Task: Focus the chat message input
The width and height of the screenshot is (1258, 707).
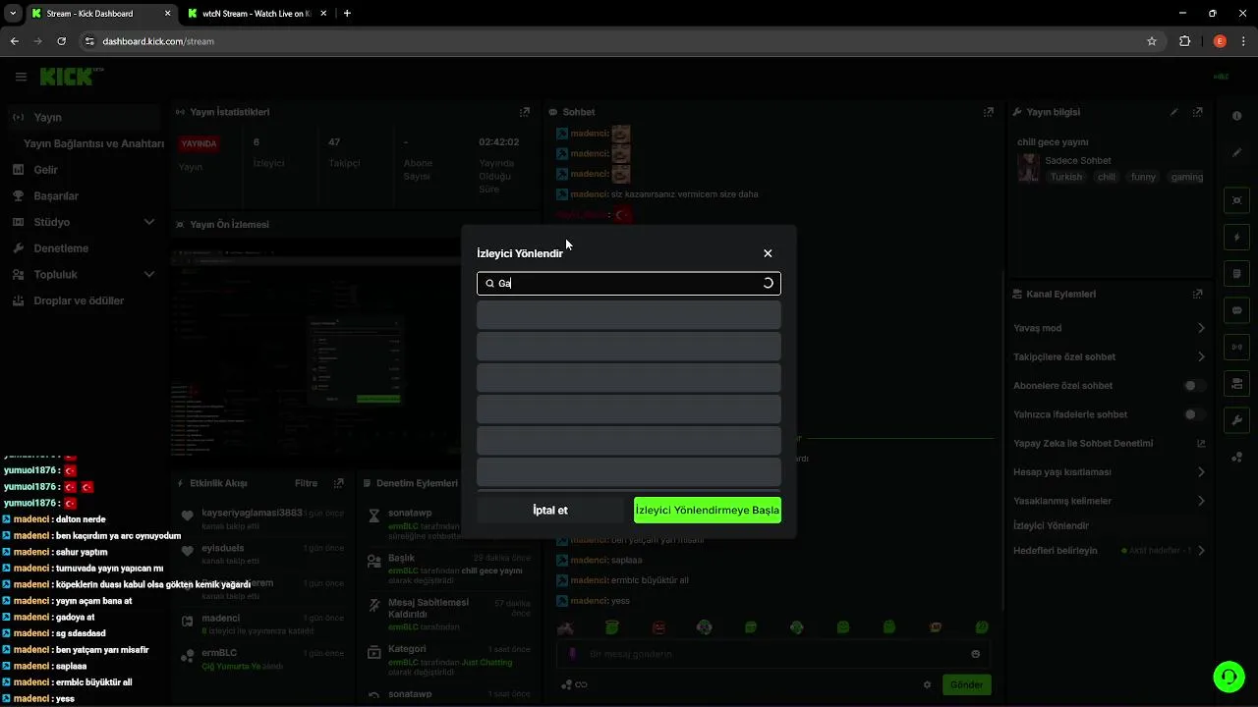Action: click(x=772, y=654)
